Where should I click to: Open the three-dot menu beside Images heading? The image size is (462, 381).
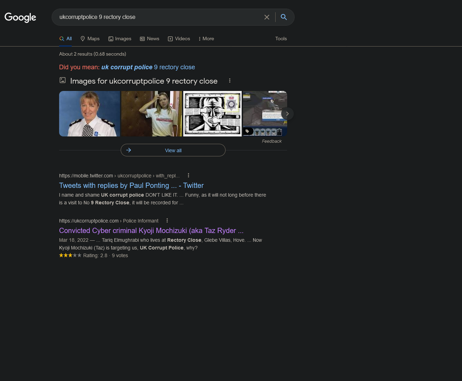[x=230, y=81]
